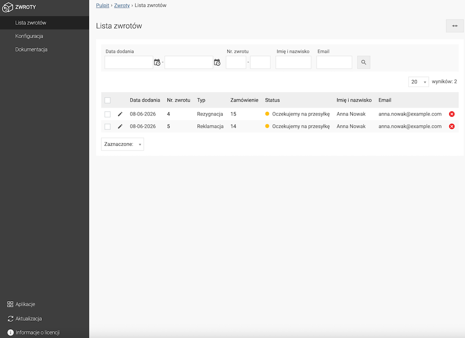
Task: Open Konfiguracja in the sidebar
Action: point(29,36)
